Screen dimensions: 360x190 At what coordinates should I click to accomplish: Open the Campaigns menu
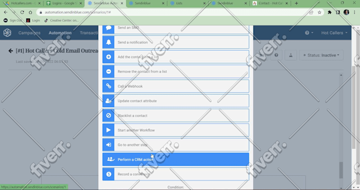[30, 33]
